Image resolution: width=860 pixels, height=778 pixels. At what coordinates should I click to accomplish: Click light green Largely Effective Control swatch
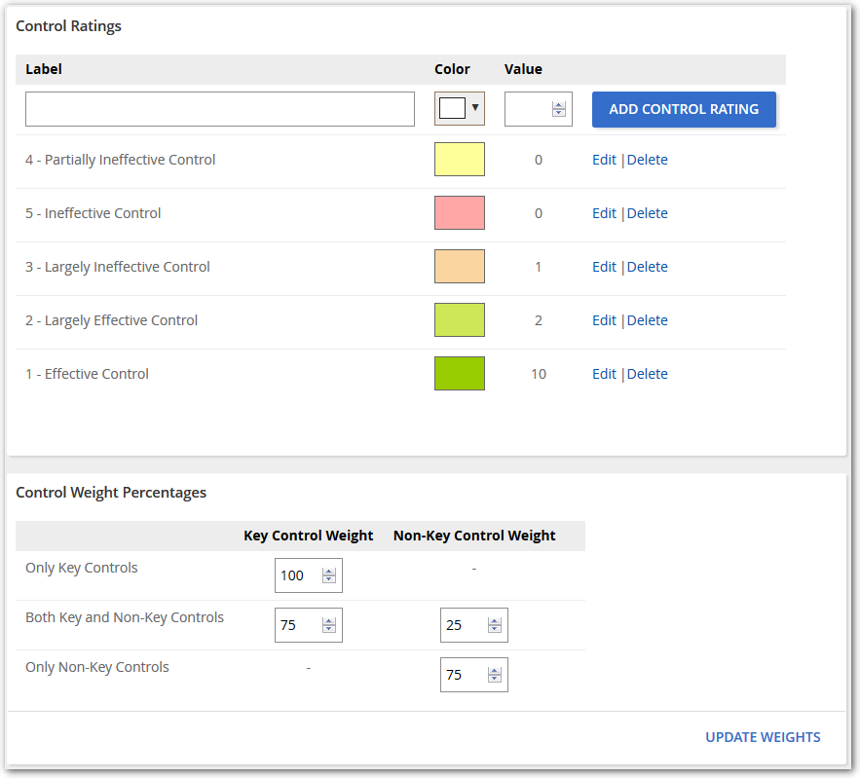(459, 320)
